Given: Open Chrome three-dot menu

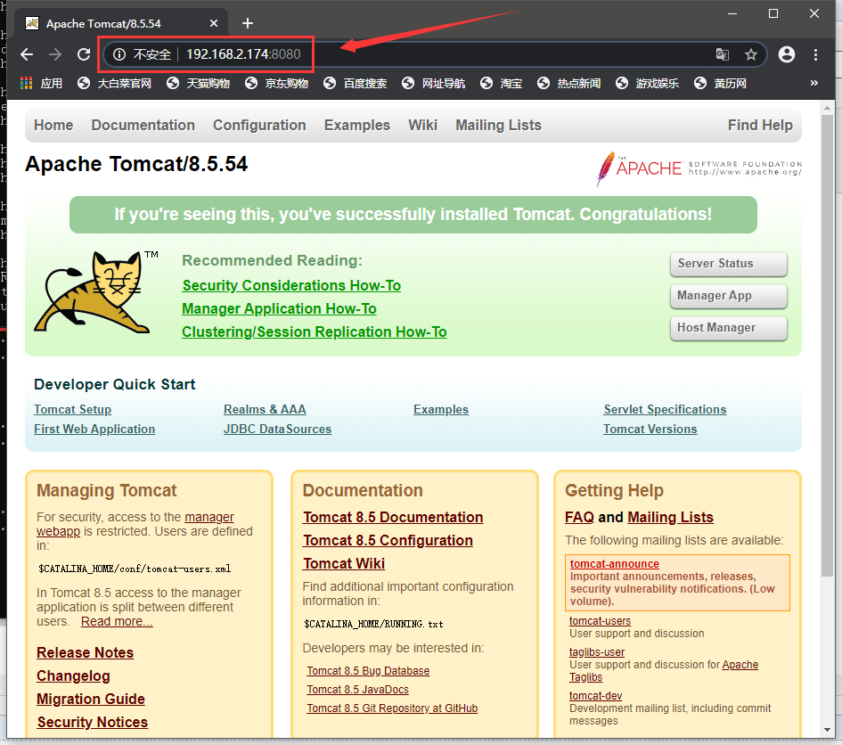Looking at the screenshot, I should point(815,54).
